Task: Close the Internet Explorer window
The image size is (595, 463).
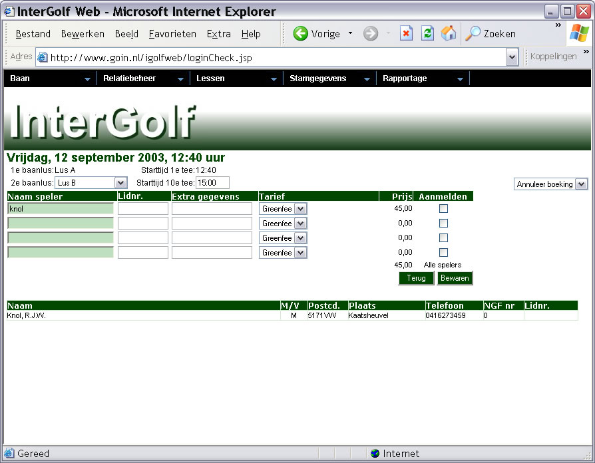Action: click(x=584, y=11)
